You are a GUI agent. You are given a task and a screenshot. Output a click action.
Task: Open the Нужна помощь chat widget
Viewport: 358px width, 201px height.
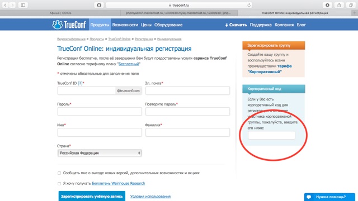pyautogui.click(x=329, y=197)
